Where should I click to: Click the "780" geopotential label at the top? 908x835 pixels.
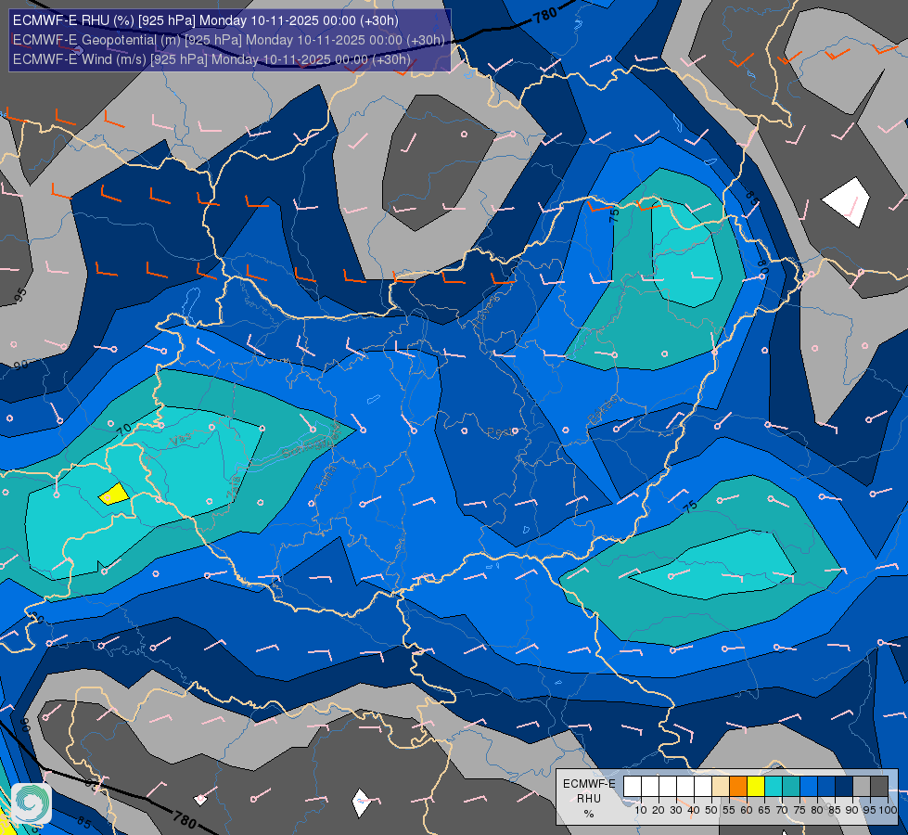pos(545,14)
